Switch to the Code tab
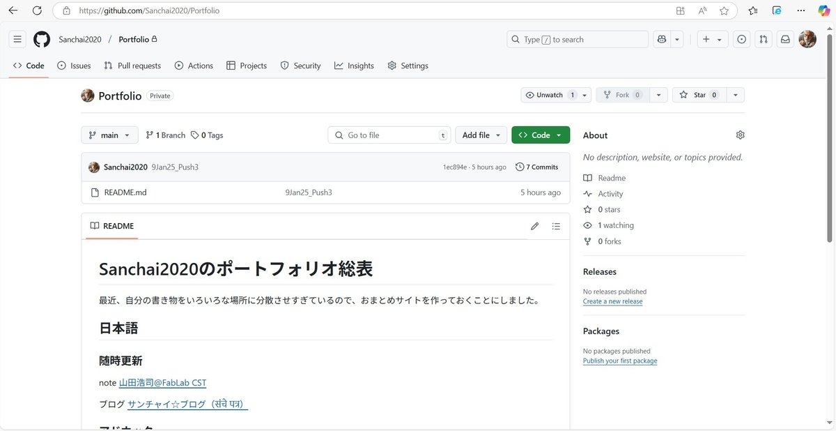The height and width of the screenshot is (431, 836). [x=29, y=66]
